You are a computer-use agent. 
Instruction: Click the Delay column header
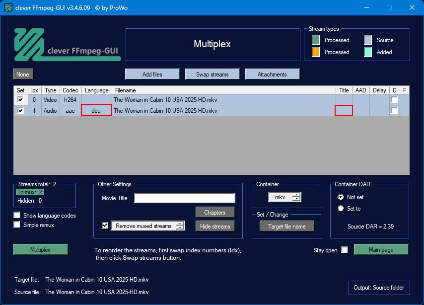point(379,90)
